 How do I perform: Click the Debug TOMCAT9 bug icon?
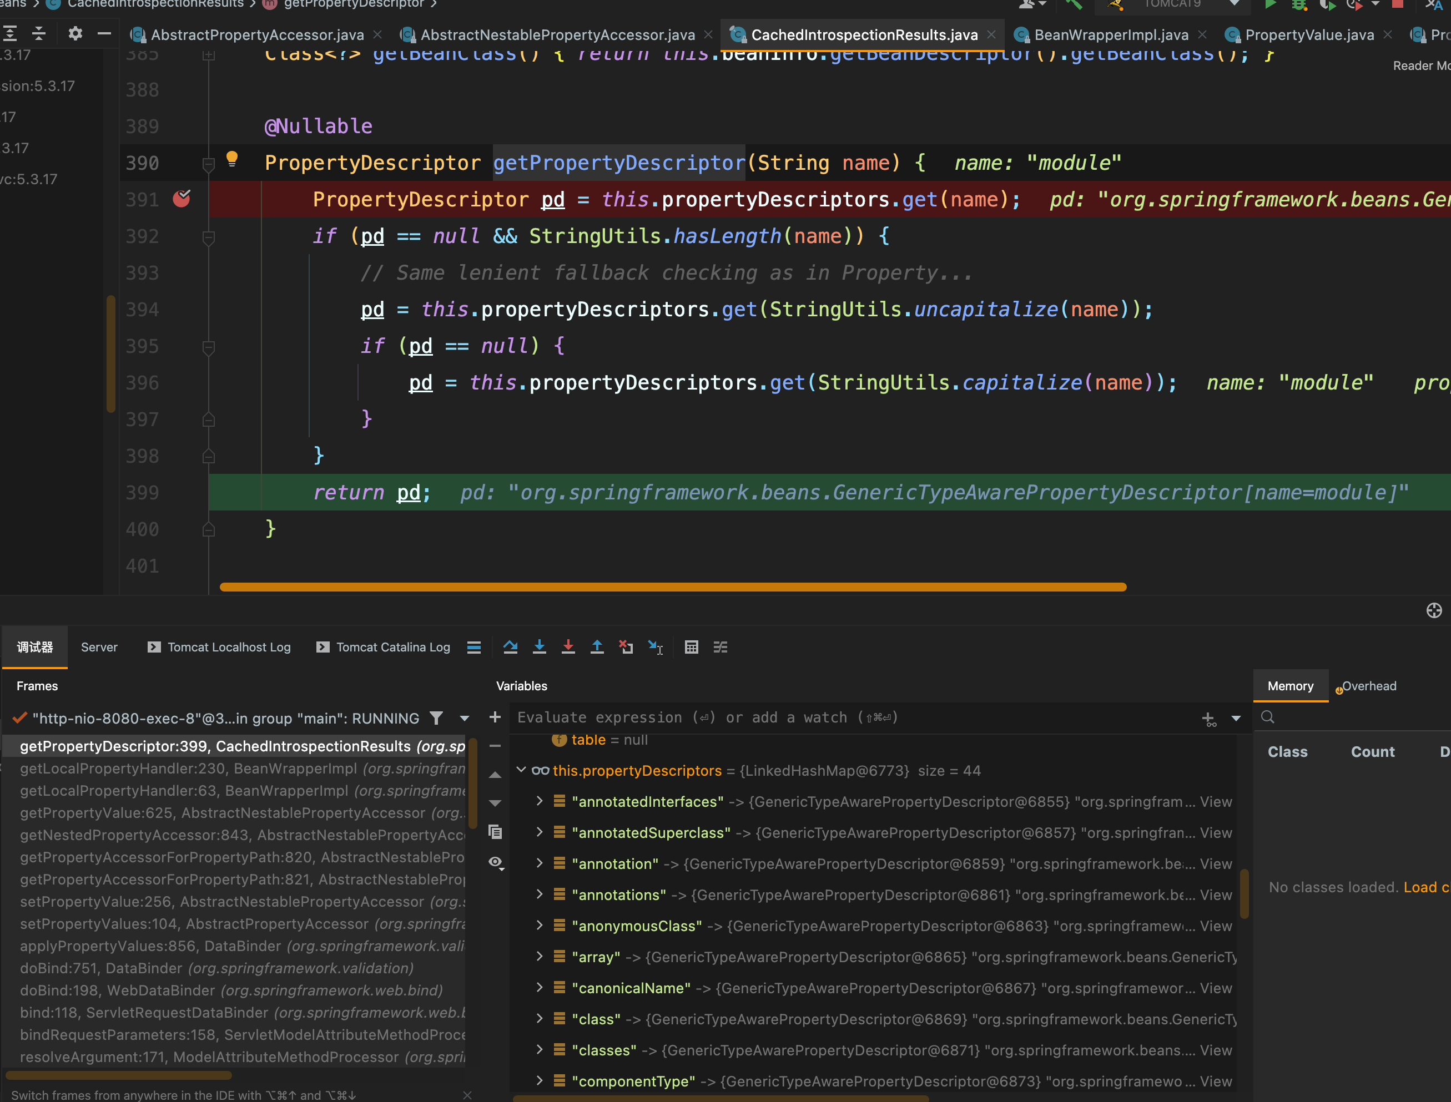(1298, 4)
